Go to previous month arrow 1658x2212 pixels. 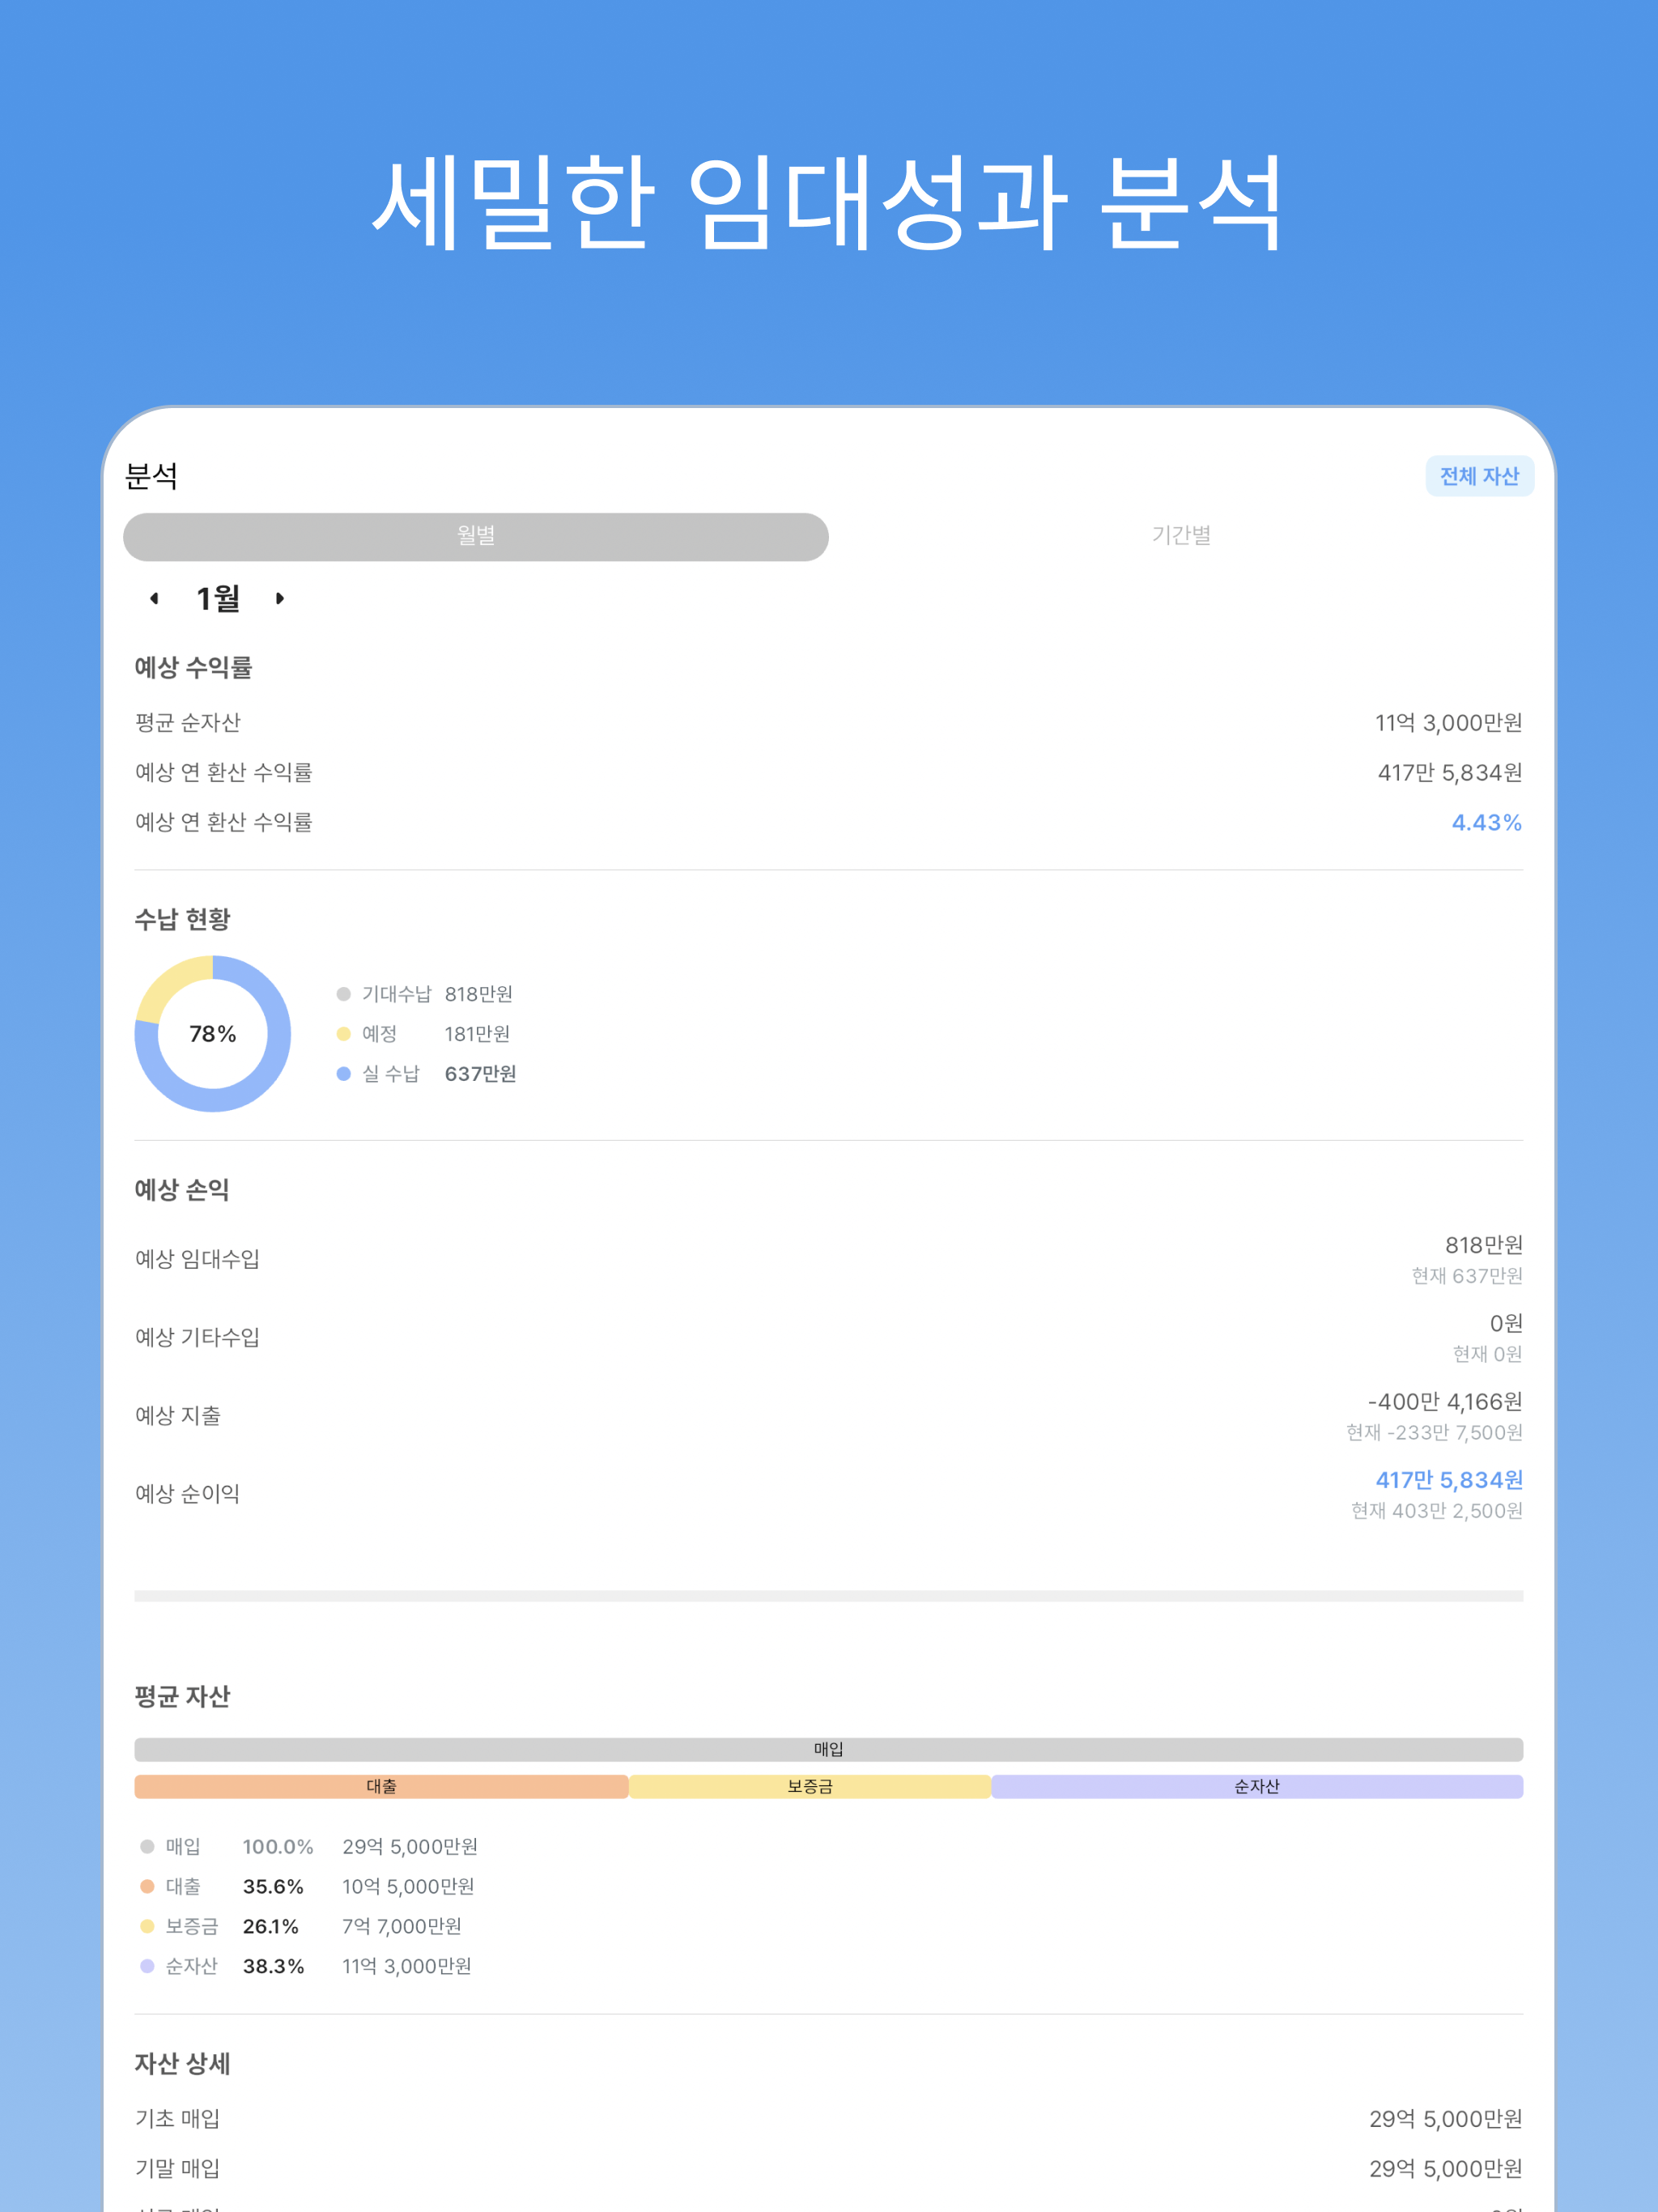pos(154,598)
